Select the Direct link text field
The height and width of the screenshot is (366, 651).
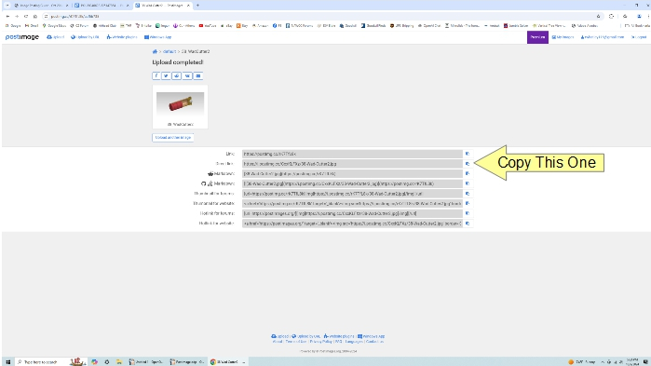pyautogui.click(x=352, y=164)
